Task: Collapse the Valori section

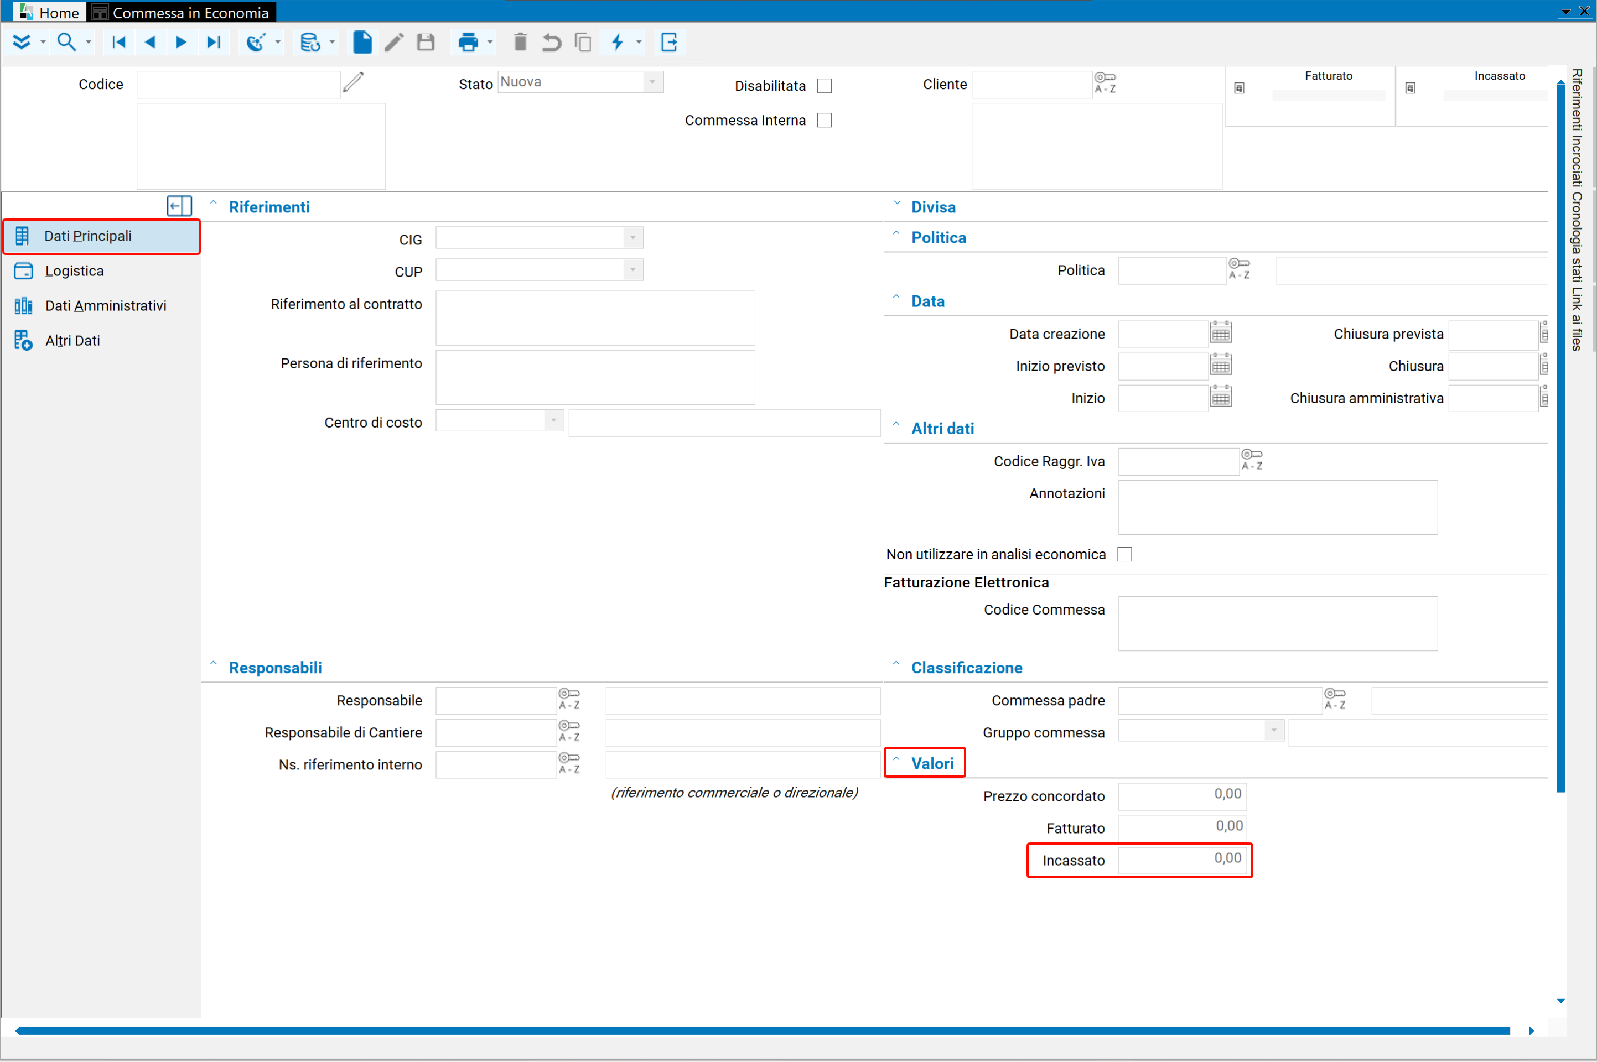Action: click(896, 759)
